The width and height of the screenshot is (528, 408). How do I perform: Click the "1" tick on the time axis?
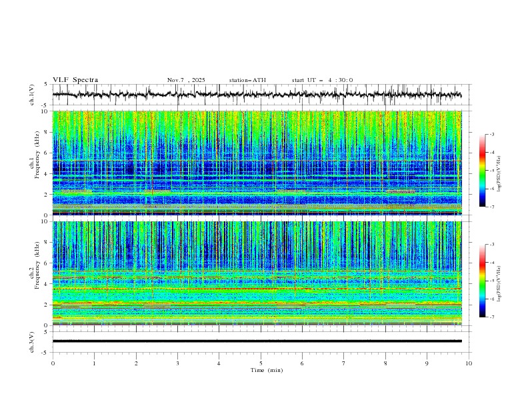94,363
